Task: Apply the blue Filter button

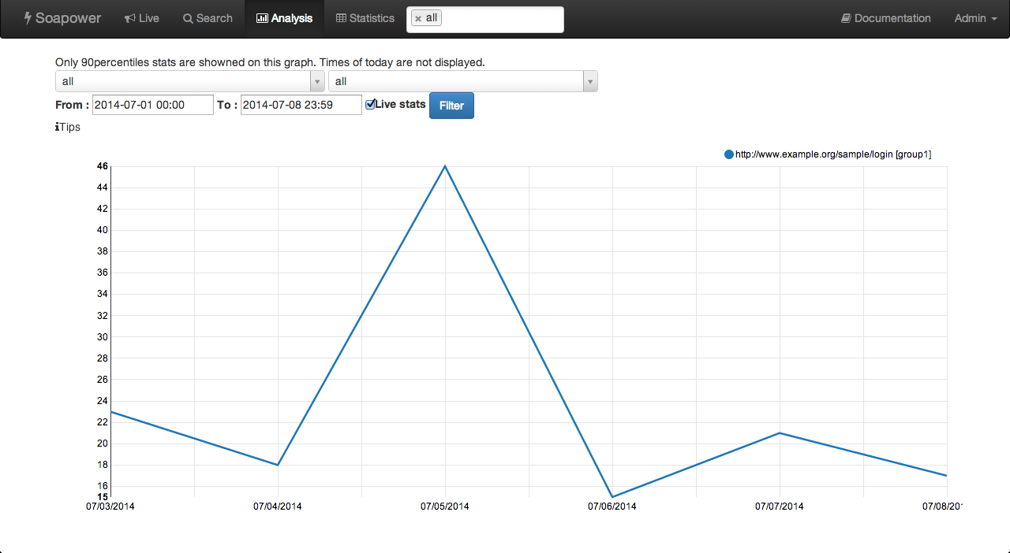Action: [x=451, y=106]
